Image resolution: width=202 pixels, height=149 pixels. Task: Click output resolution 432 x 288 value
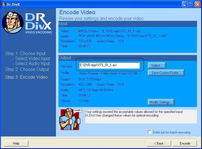85,85
